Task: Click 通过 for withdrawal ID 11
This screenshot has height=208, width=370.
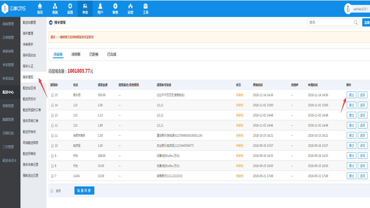Action: [351, 135]
